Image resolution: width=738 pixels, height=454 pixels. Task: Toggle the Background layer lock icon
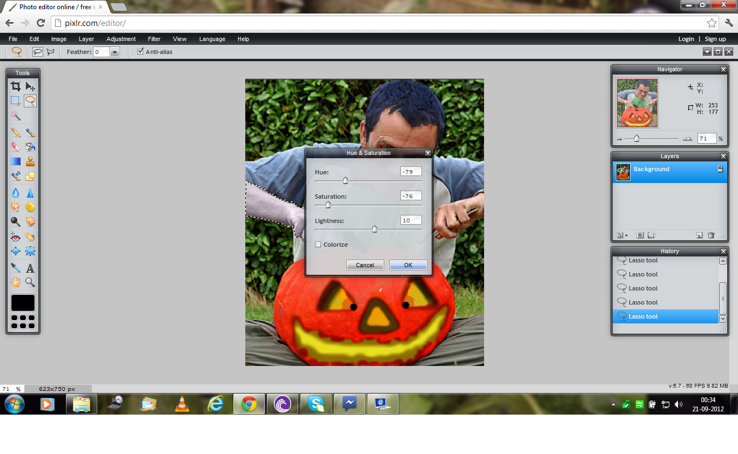[720, 169]
